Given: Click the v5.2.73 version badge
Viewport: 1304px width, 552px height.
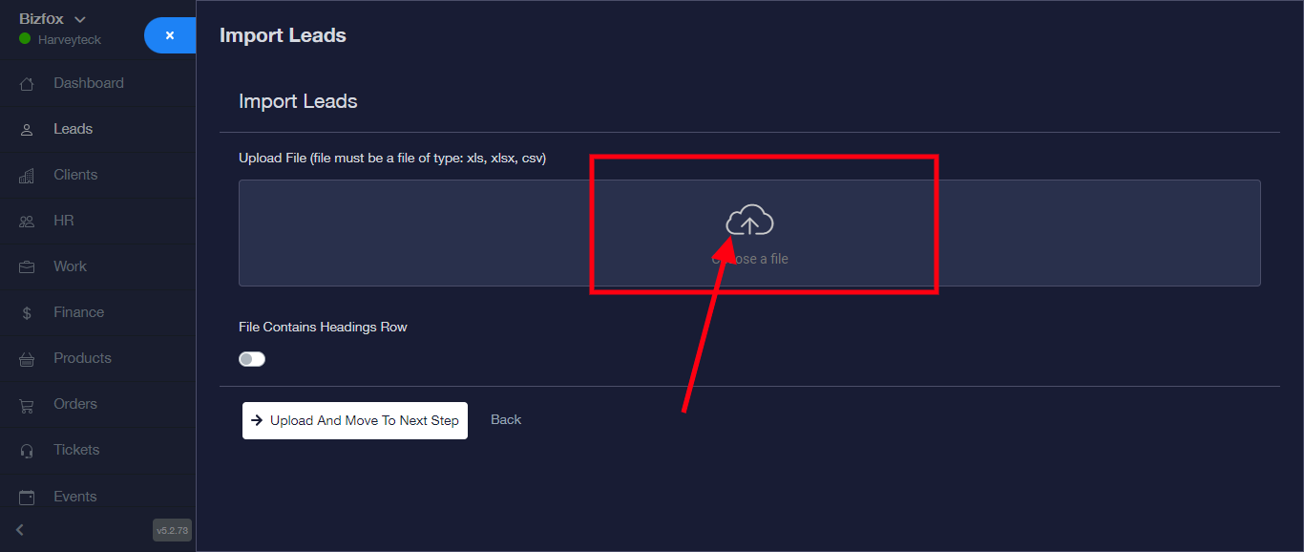Looking at the screenshot, I should [x=173, y=530].
